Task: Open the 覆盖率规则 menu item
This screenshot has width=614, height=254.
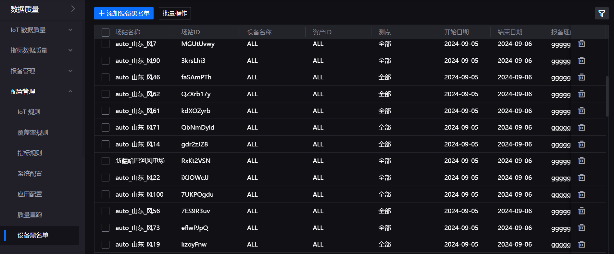Action: pos(33,133)
